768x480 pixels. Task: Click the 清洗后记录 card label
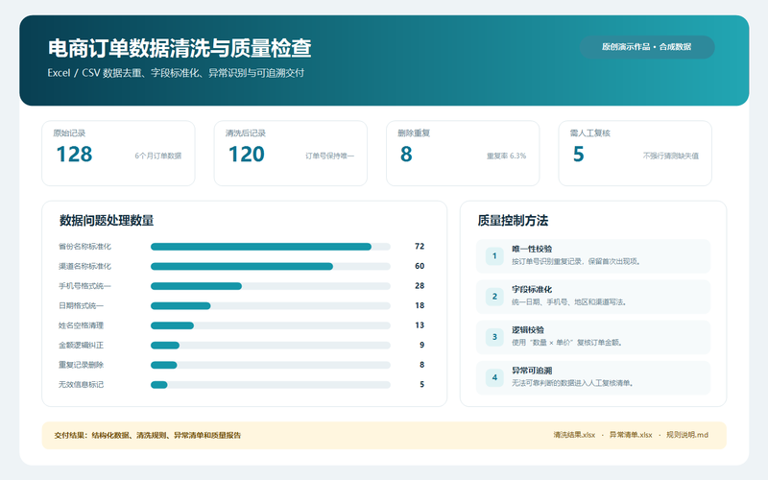(x=246, y=133)
